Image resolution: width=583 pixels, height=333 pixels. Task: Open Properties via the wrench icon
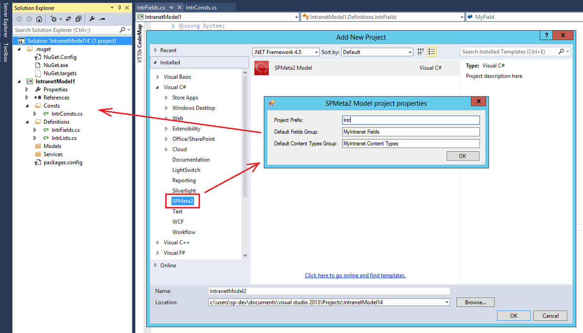[93, 18]
